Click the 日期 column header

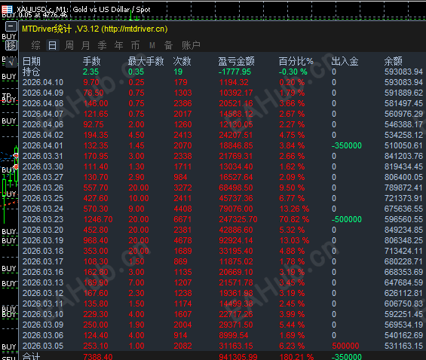tap(32, 61)
